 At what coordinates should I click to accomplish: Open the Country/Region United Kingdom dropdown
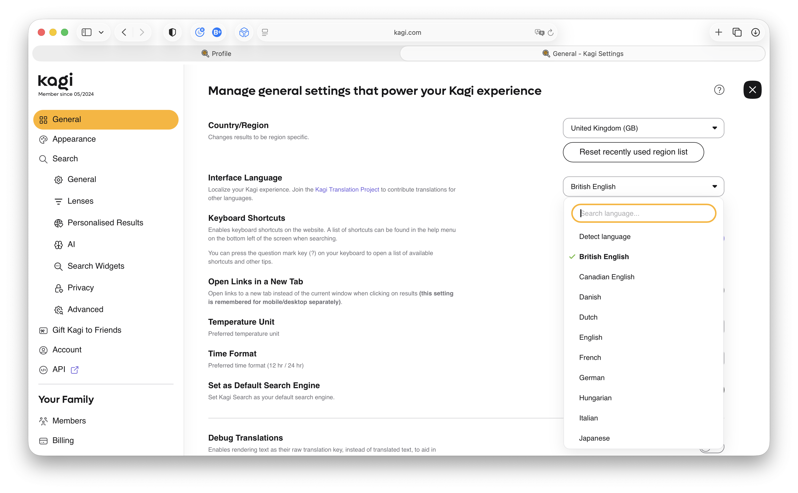tap(643, 128)
